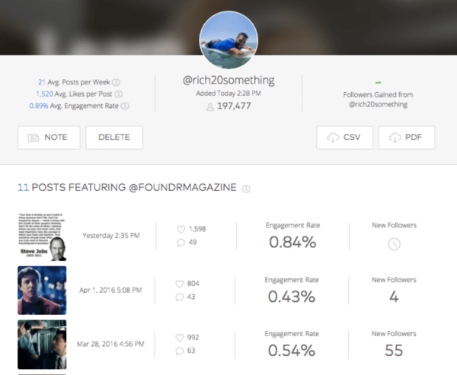Click the 11 Posts Featuring @FOUNDRMAGAZINE heading

pyautogui.click(x=127, y=187)
